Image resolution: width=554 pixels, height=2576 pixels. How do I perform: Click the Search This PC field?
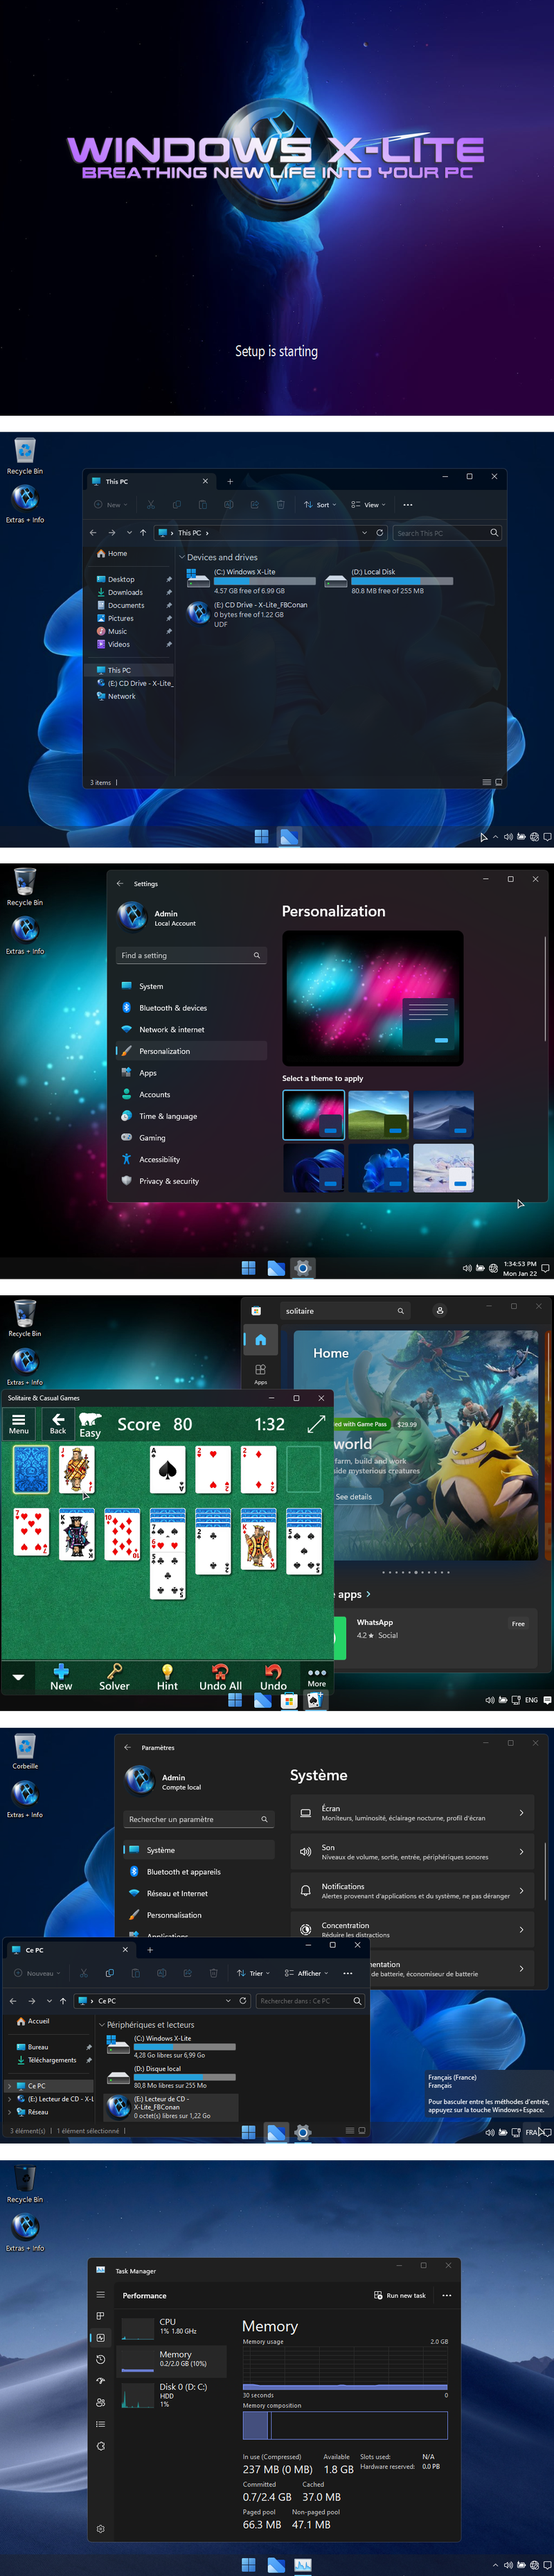tap(446, 533)
